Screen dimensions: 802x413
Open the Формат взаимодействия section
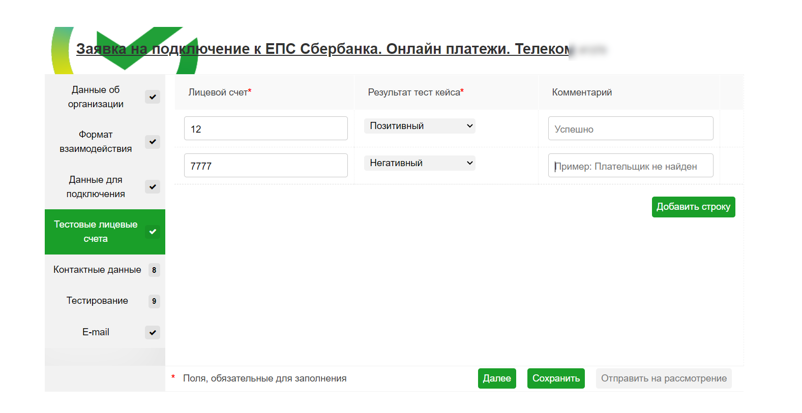[96, 142]
